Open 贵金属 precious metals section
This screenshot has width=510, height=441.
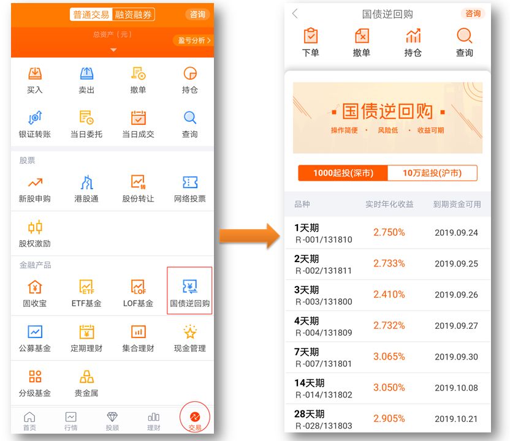coord(86,381)
